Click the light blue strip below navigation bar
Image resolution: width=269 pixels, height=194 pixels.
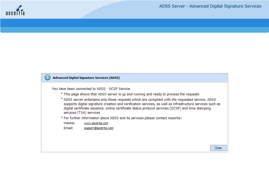[x=134, y=30]
